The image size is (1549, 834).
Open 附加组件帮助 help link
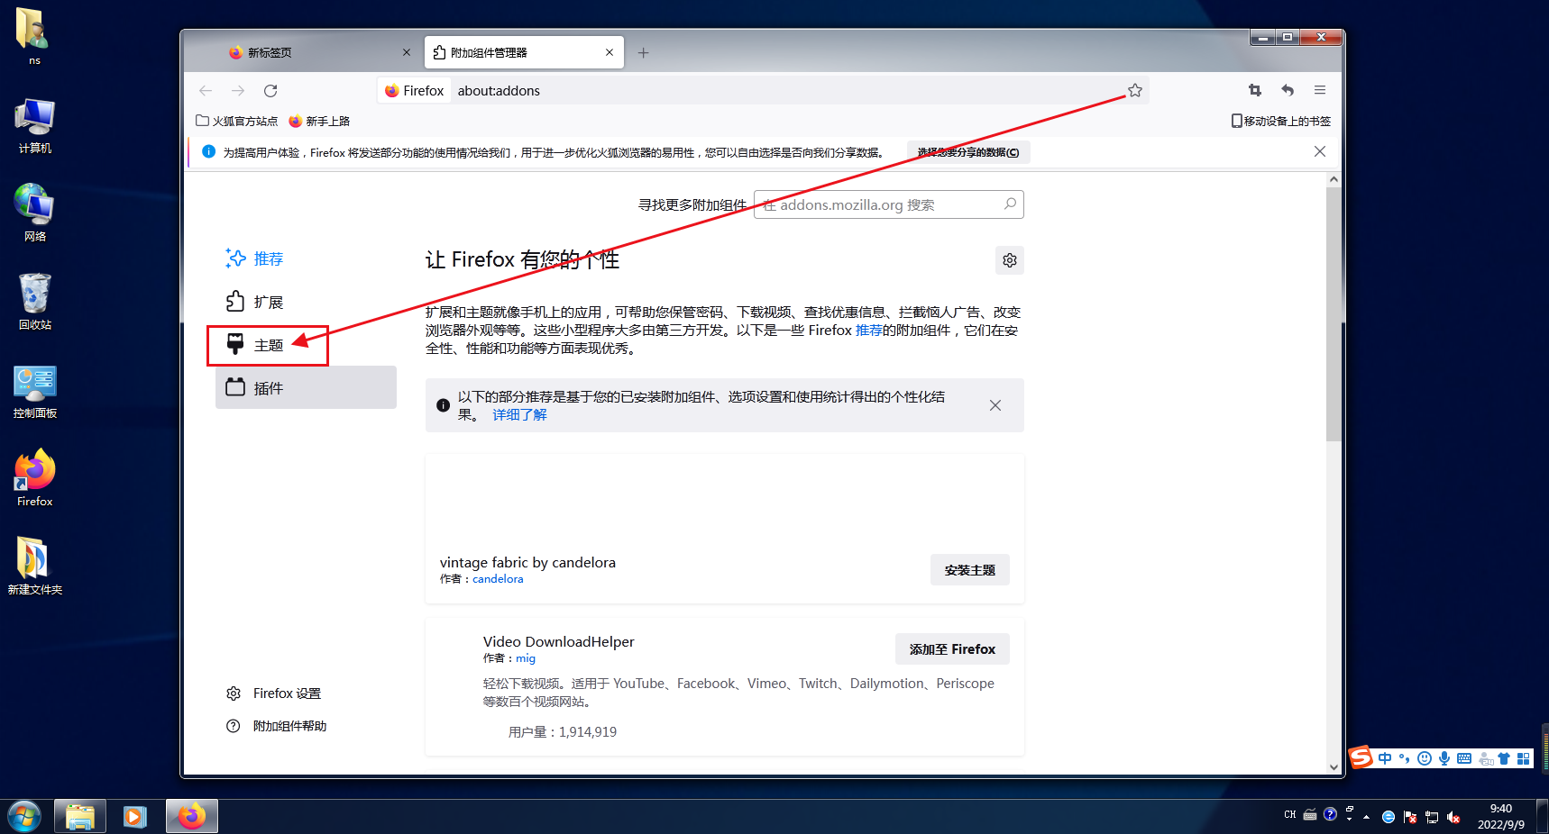point(277,726)
